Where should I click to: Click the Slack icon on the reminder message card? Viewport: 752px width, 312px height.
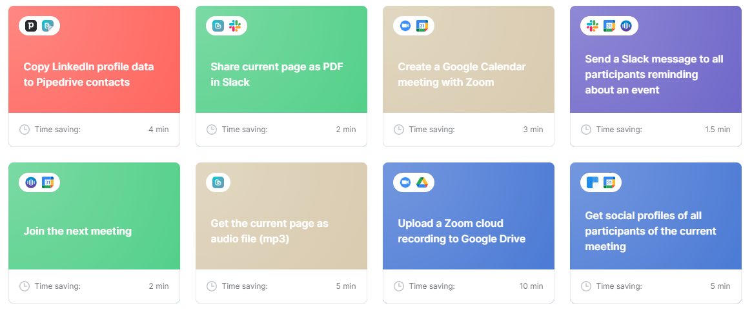pyautogui.click(x=593, y=26)
